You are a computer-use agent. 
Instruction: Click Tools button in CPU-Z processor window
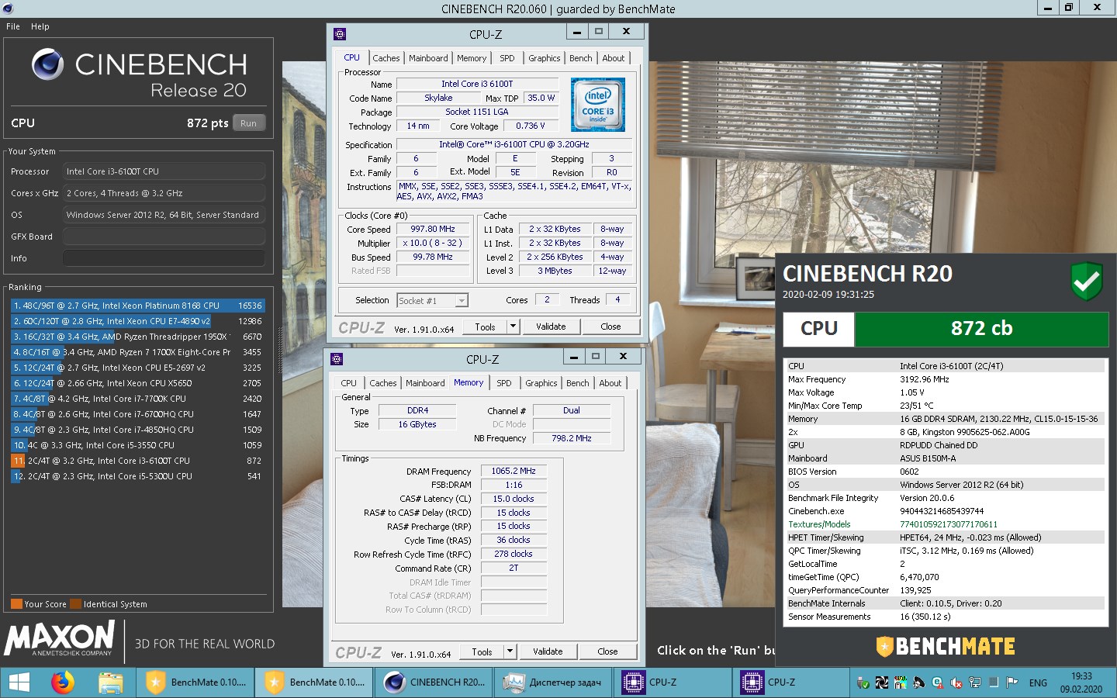click(486, 327)
